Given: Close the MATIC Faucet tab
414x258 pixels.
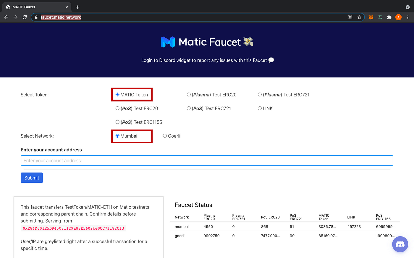Looking at the screenshot, I should click(67, 7).
